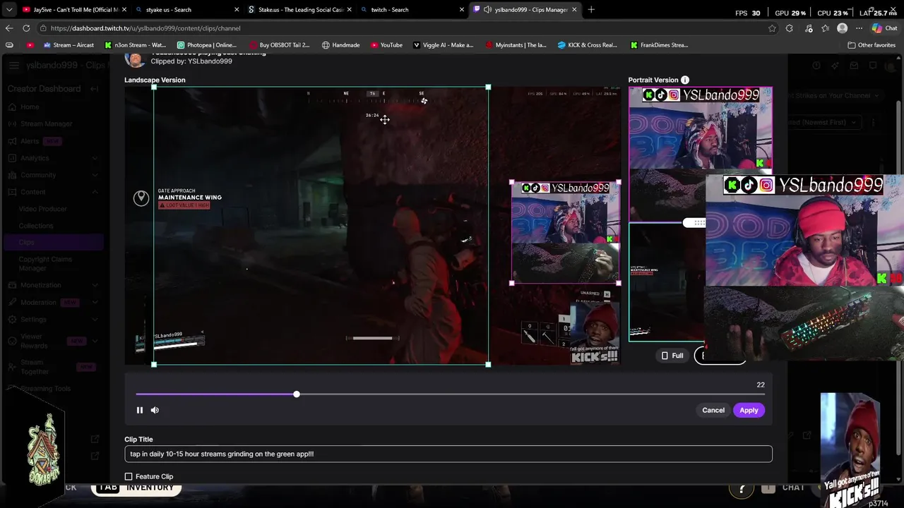Image resolution: width=904 pixels, height=508 pixels.
Task: Close the Stake.us browser tab
Action: (349, 10)
